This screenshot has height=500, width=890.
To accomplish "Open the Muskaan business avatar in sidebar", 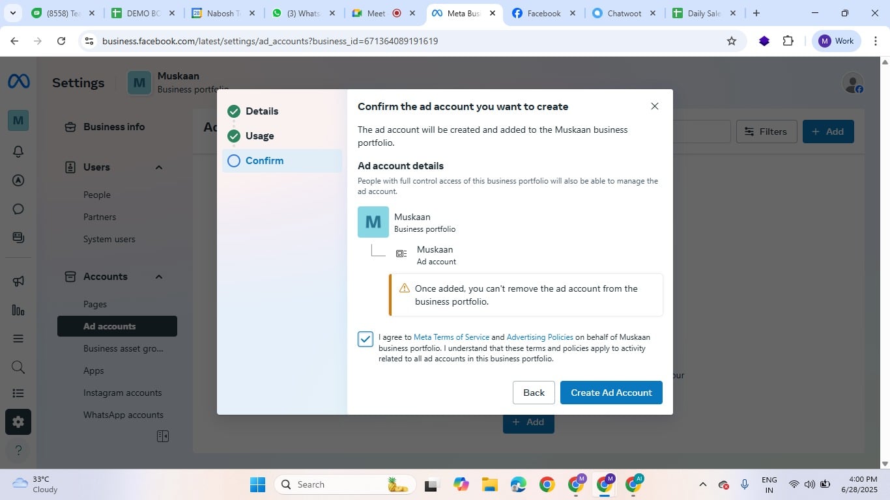I will click(18, 120).
